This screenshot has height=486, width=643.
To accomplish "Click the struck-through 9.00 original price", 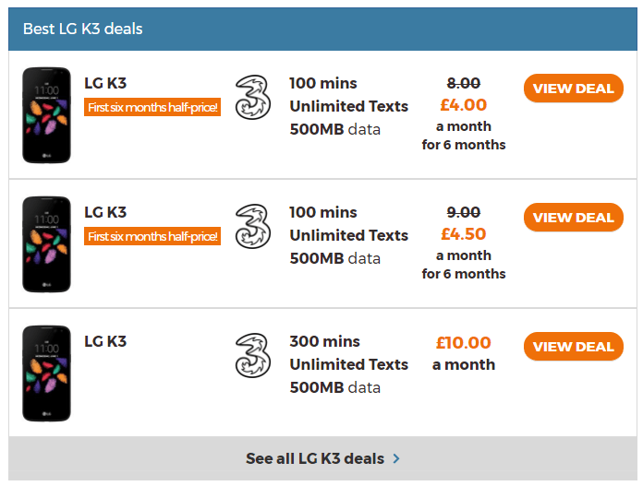I will point(464,212).
